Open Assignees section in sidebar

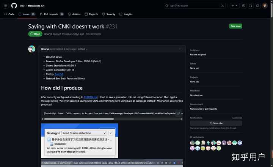tap(195, 50)
